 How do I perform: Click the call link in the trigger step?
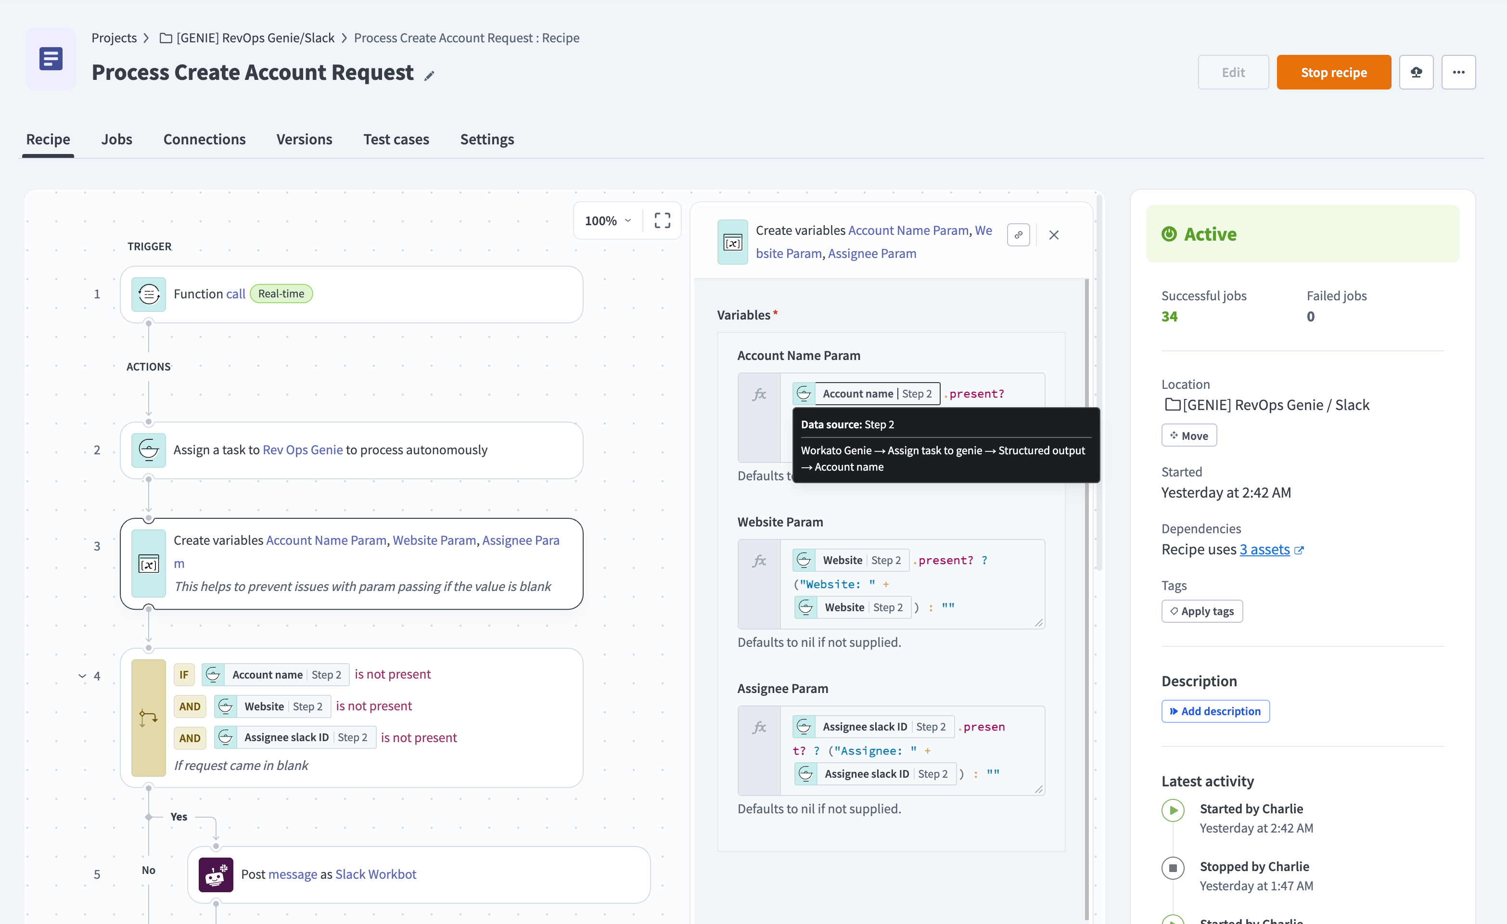pos(235,294)
